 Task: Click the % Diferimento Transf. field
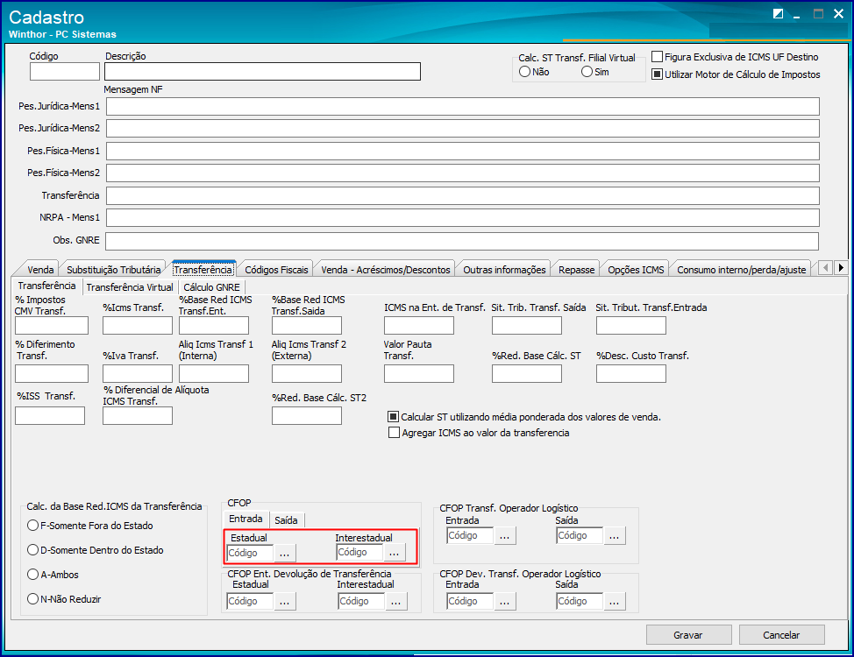(x=52, y=373)
